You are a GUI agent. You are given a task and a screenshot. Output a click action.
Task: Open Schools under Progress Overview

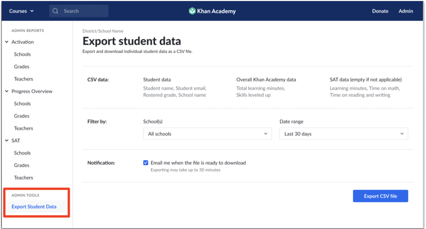[22, 104]
